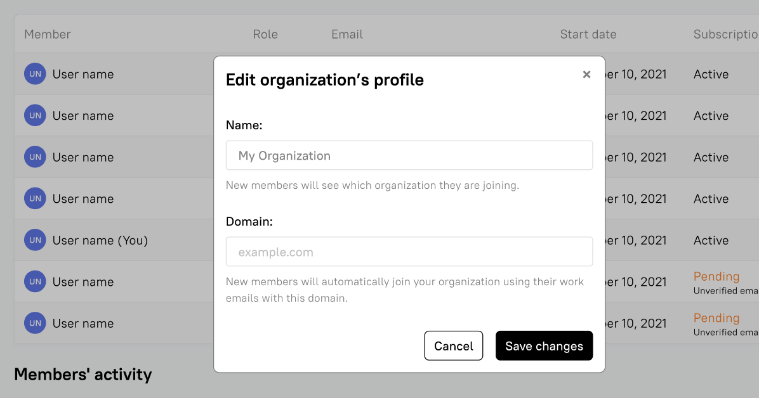Sort by the Start date column
759x398 pixels.
[x=588, y=34]
